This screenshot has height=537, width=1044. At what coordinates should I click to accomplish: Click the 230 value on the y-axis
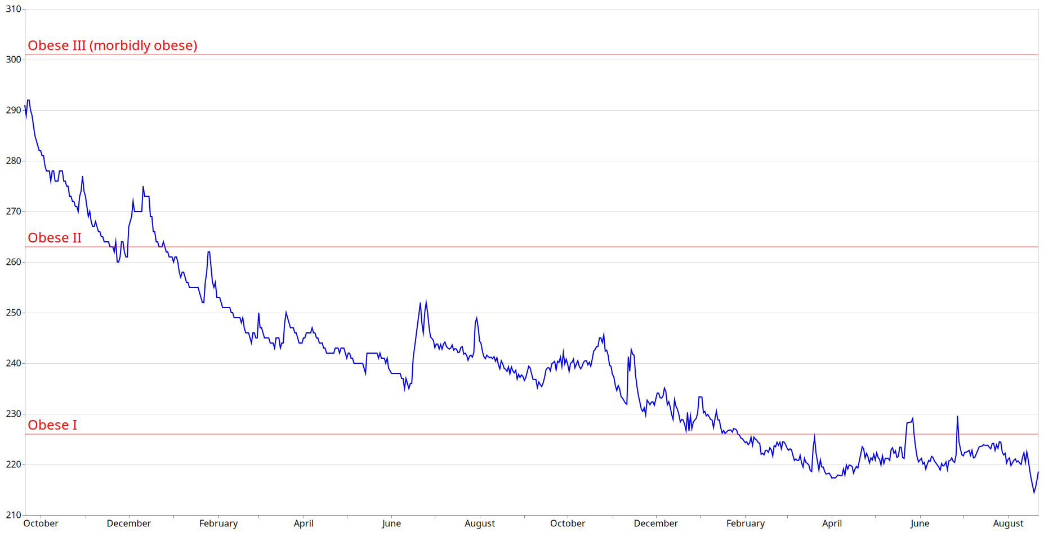[14, 414]
